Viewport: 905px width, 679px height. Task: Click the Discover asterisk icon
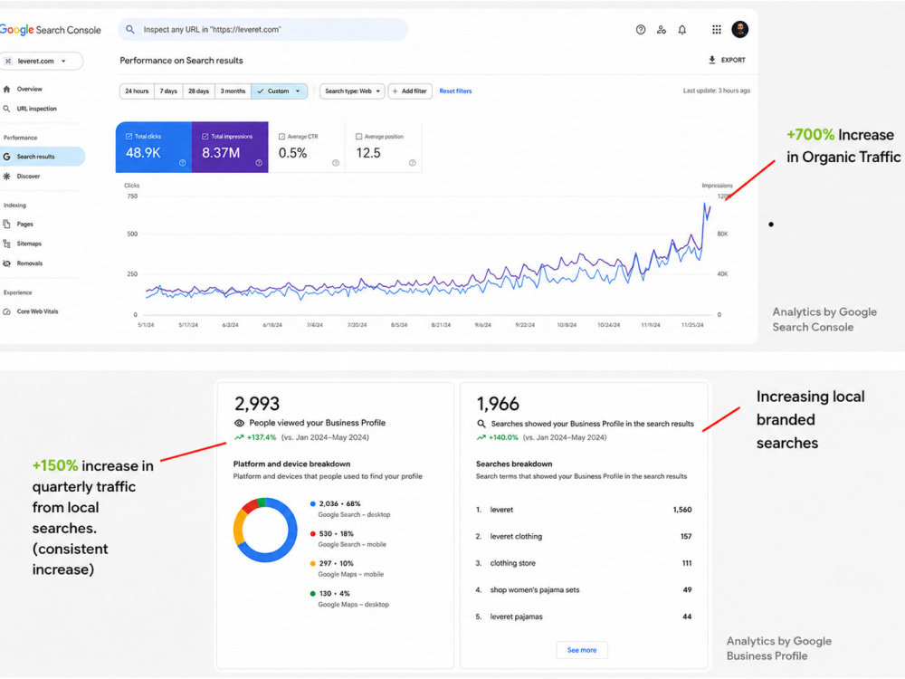[7, 177]
